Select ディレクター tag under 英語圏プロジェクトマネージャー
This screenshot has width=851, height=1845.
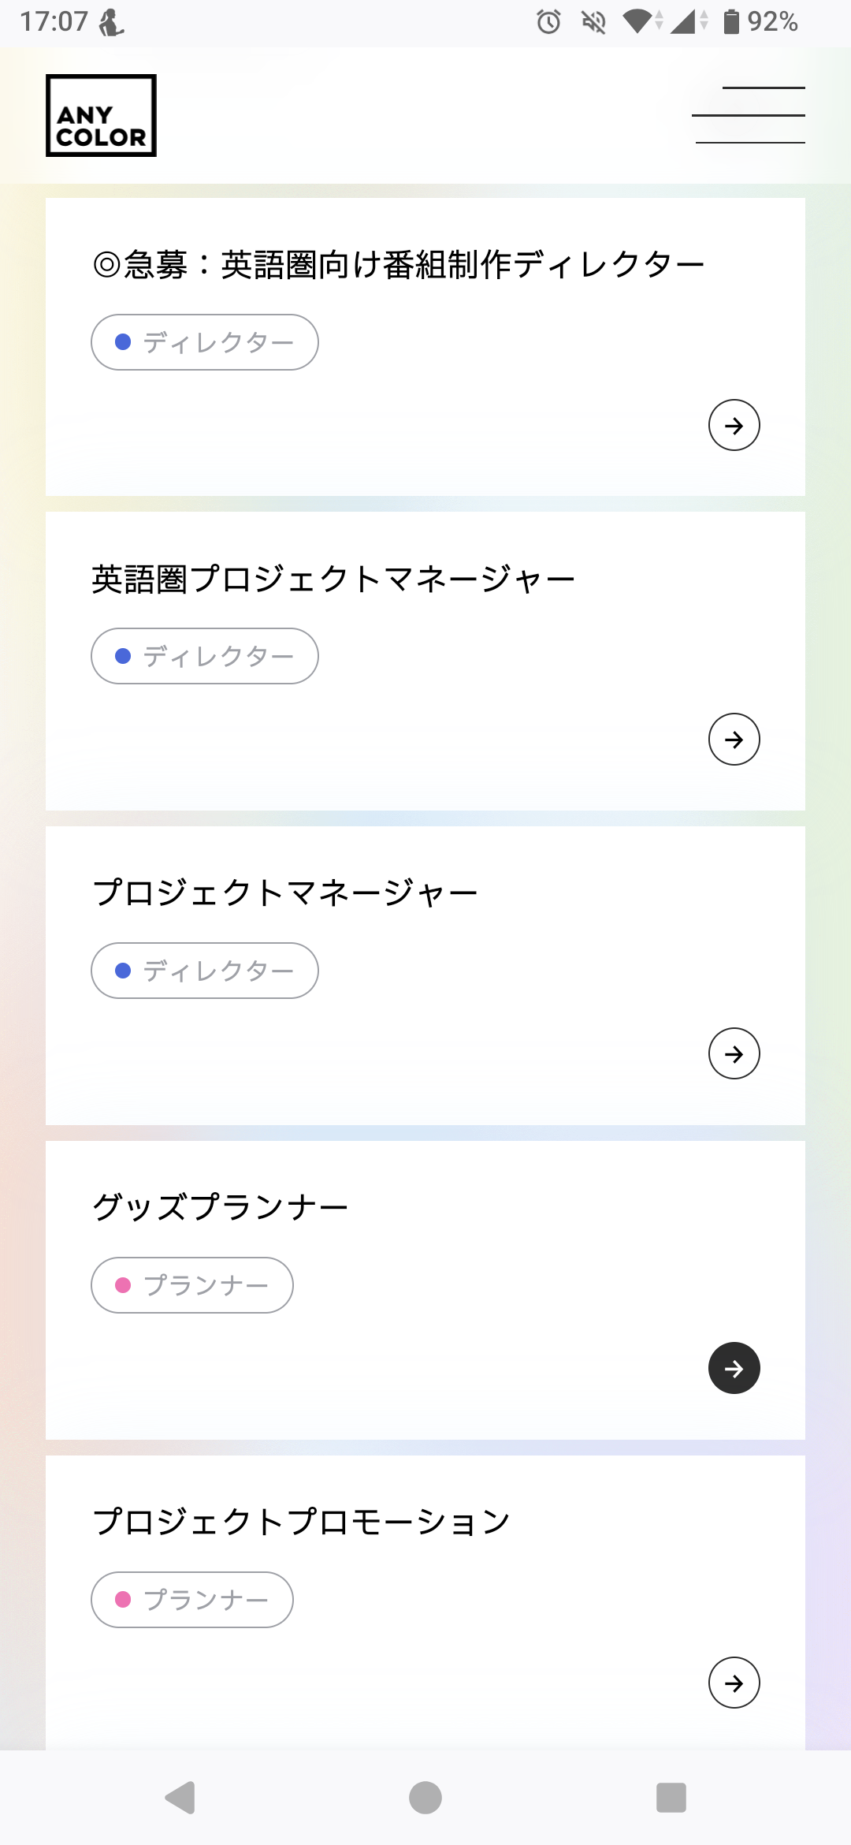[x=205, y=656]
